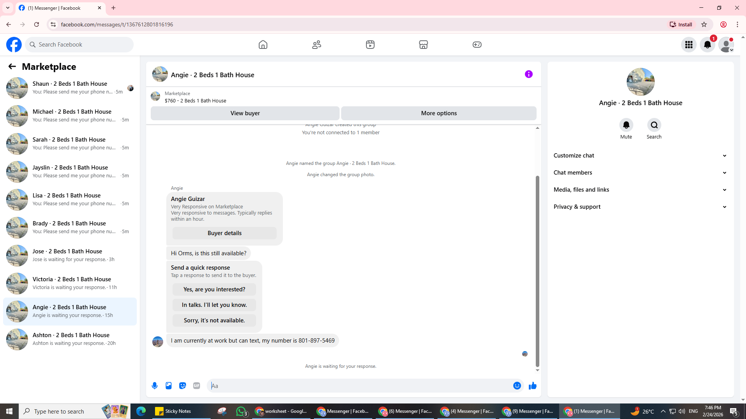Viewport: 746px width, 419px height.
Task: Toggle the conversation information panel
Action: pos(528,74)
